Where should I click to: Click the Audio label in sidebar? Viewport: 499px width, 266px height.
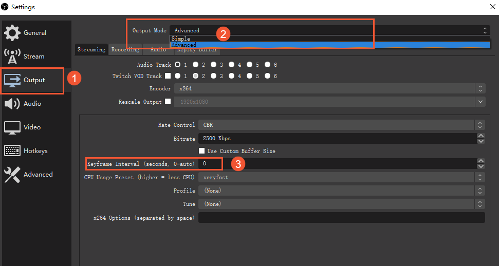point(32,104)
